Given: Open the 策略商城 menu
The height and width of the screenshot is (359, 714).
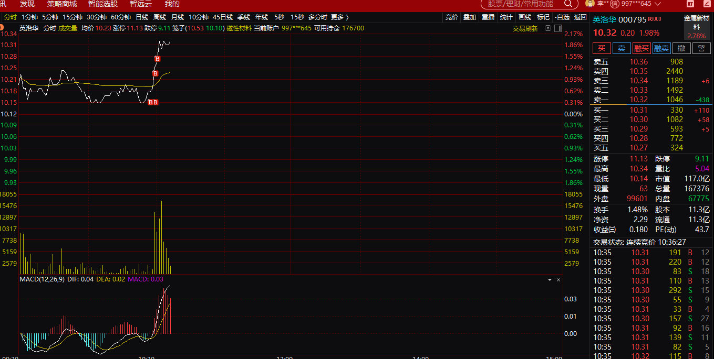Looking at the screenshot, I should click(61, 4).
